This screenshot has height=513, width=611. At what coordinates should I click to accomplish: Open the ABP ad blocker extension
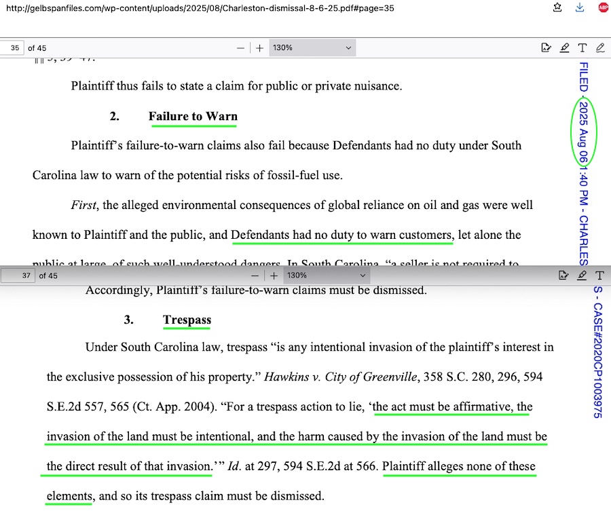(x=603, y=8)
